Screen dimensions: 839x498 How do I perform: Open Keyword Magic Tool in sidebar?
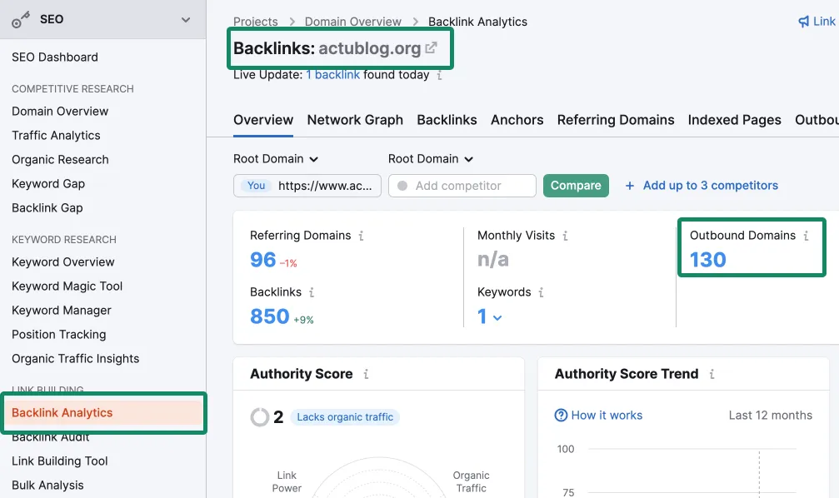coord(67,286)
